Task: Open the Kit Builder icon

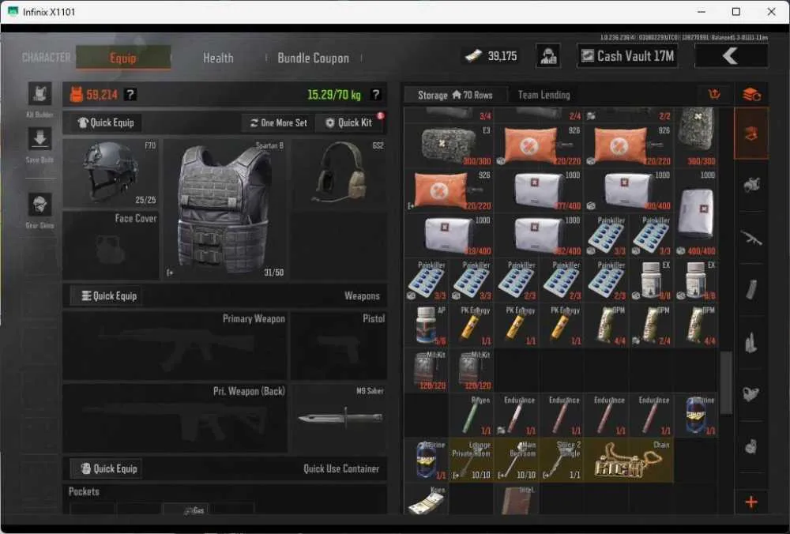Action: pos(39,94)
